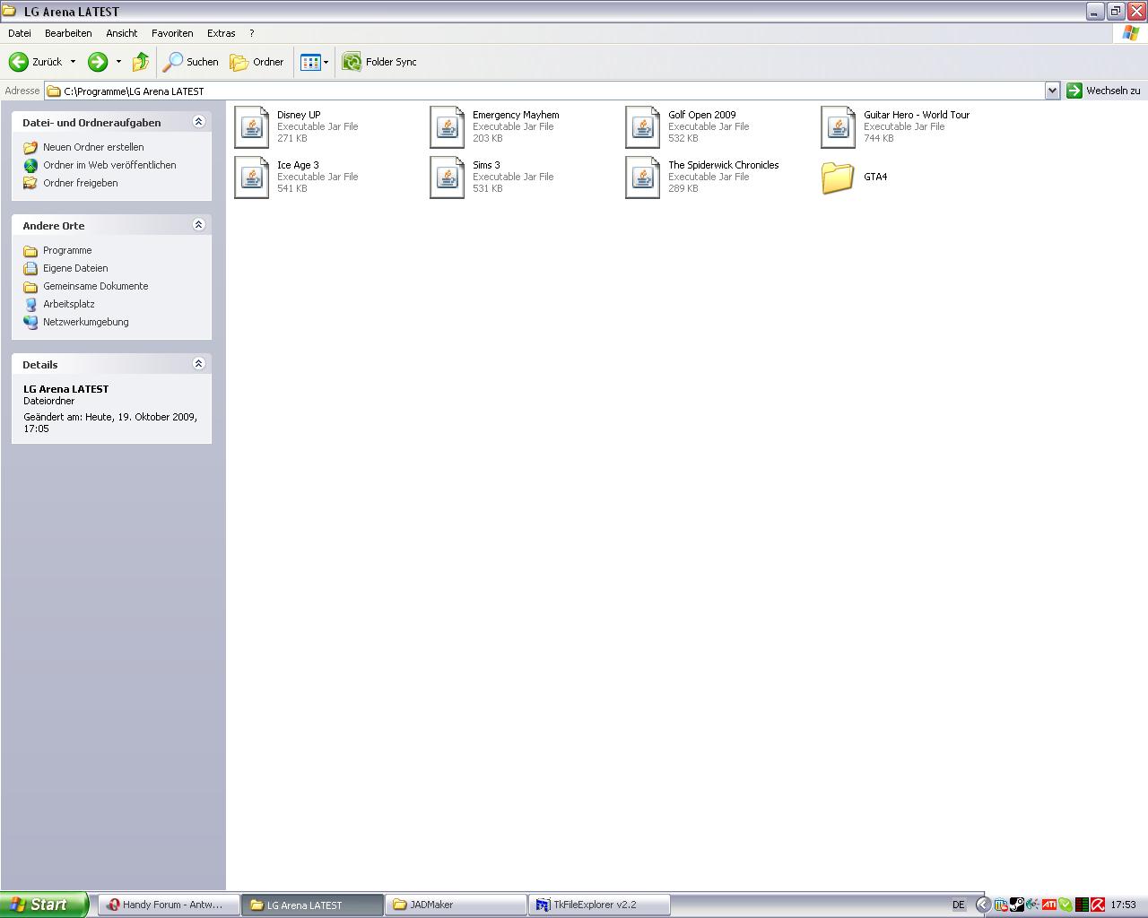Click the window title bar folder icon

[10, 12]
